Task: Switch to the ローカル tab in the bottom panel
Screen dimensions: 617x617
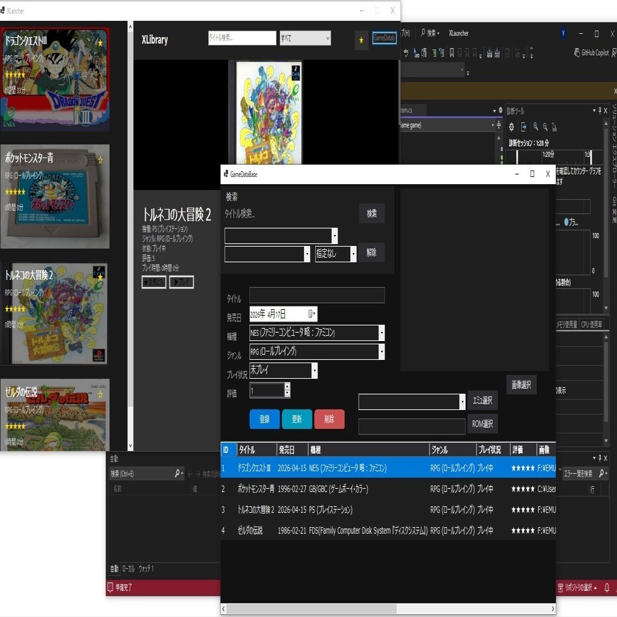Action: (x=128, y=569)
